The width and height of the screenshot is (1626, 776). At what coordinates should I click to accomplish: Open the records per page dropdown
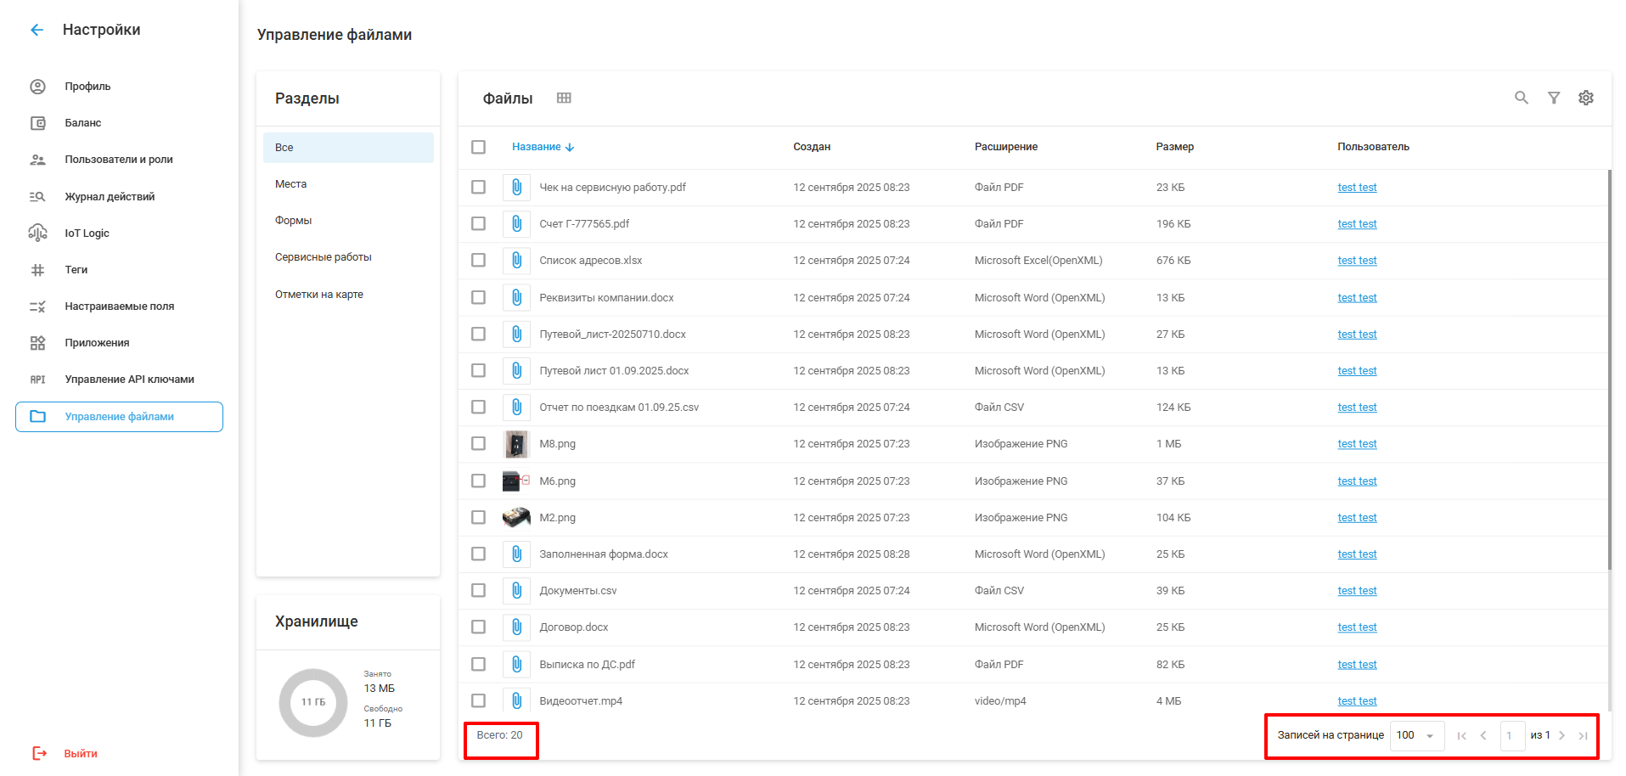(x=1415, y=735)
